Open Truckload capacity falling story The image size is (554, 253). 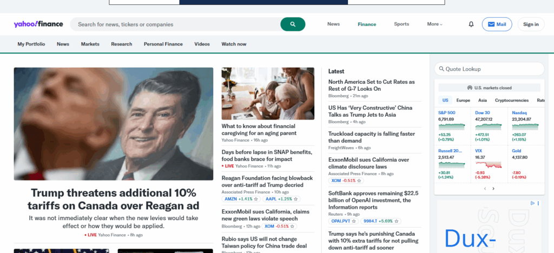click(372, 137)
